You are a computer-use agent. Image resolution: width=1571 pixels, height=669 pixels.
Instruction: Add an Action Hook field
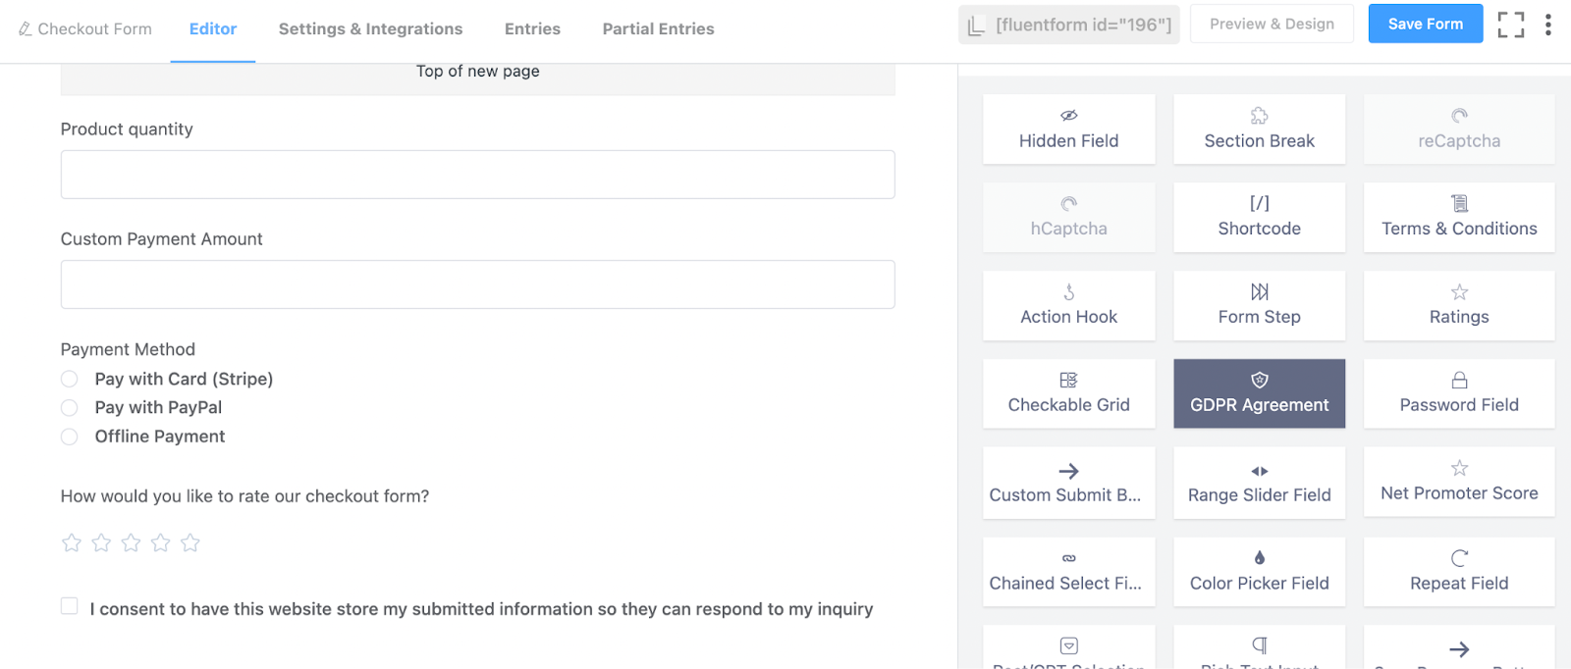1068,305
